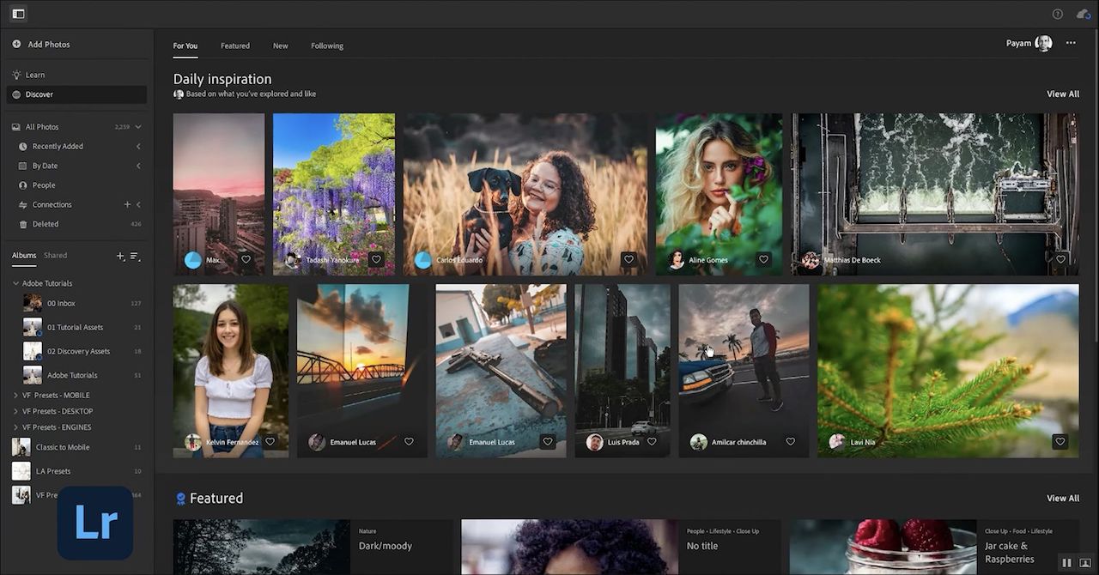The height and width of the screenshot is (575, 1099).
Task: Click the create album plus icon
Action: tap(120, 256)
